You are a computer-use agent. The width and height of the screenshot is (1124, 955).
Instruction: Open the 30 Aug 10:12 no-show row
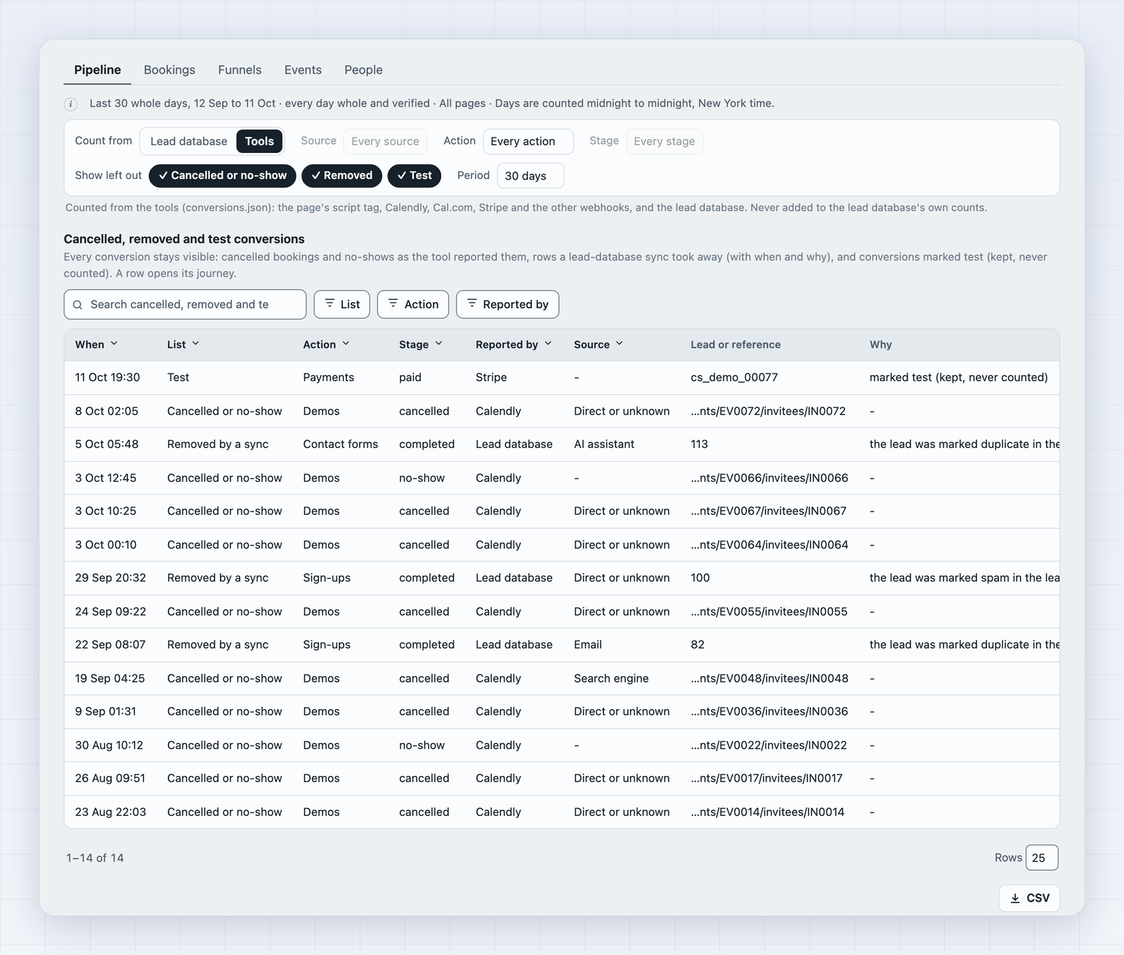pyautogui.click(x=562, y=745)
